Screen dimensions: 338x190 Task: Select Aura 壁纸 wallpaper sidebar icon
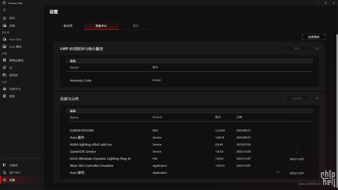click(4, 47)
